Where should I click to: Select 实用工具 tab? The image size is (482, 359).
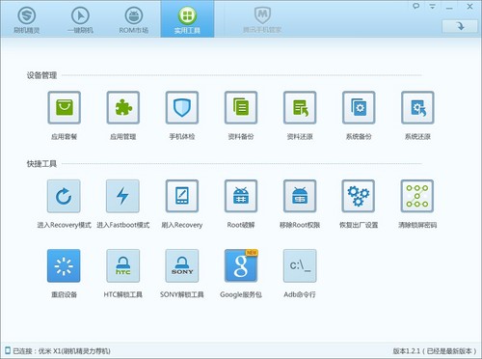pyautogui.click(x=187, y=19)
